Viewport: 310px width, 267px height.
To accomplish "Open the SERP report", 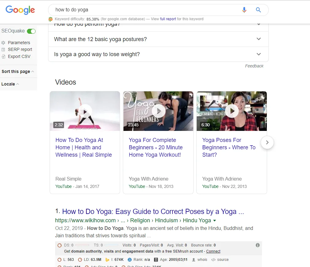I will pos(20,49).
